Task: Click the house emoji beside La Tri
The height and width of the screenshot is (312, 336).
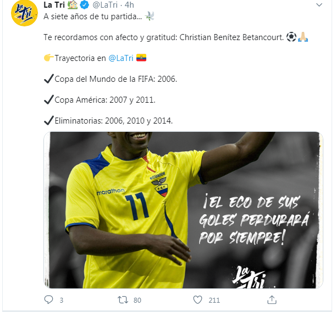Action: pos(73,5)
